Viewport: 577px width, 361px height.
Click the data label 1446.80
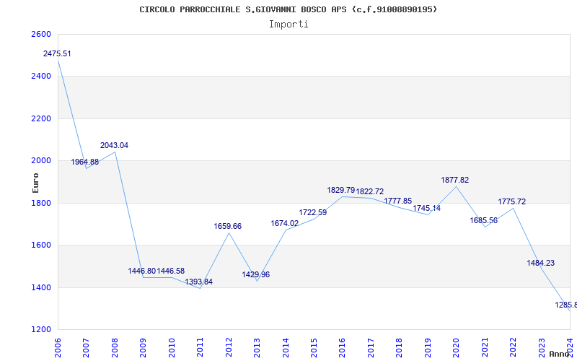point(142,271)
